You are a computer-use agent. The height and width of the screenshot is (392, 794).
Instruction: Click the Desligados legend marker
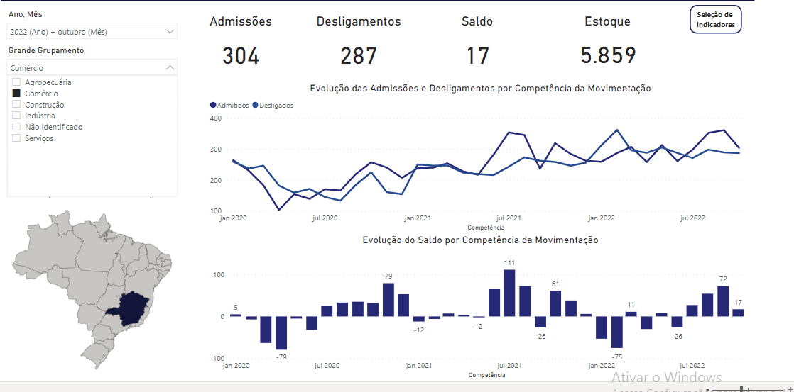click(255, 105)
